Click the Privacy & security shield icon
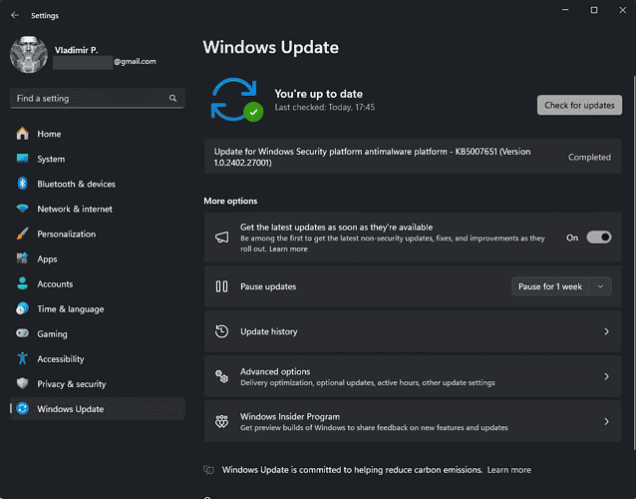636x499 pixels. coord(22,384)
